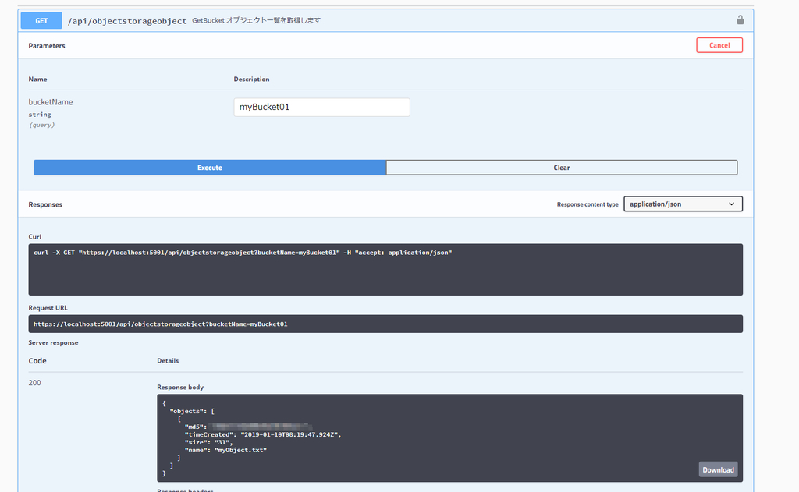Click the "Server response" label

[x=54, y=342]
